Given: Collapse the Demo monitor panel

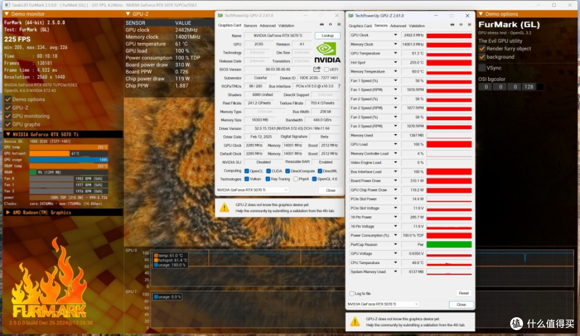Looking at the screenshot, I should point(6,13).
